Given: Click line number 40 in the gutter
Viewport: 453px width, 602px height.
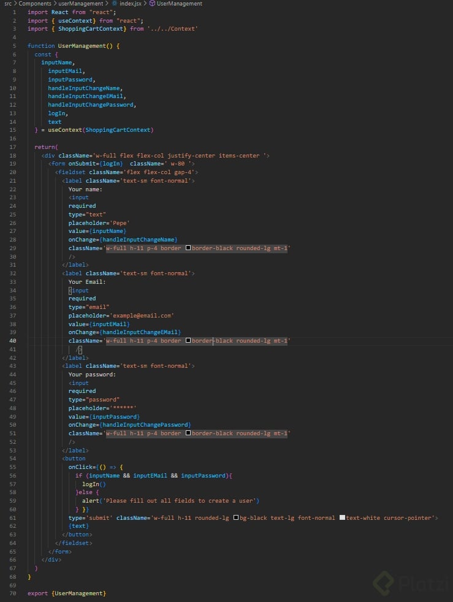Looking at the screenshot, I should [13, 341].
